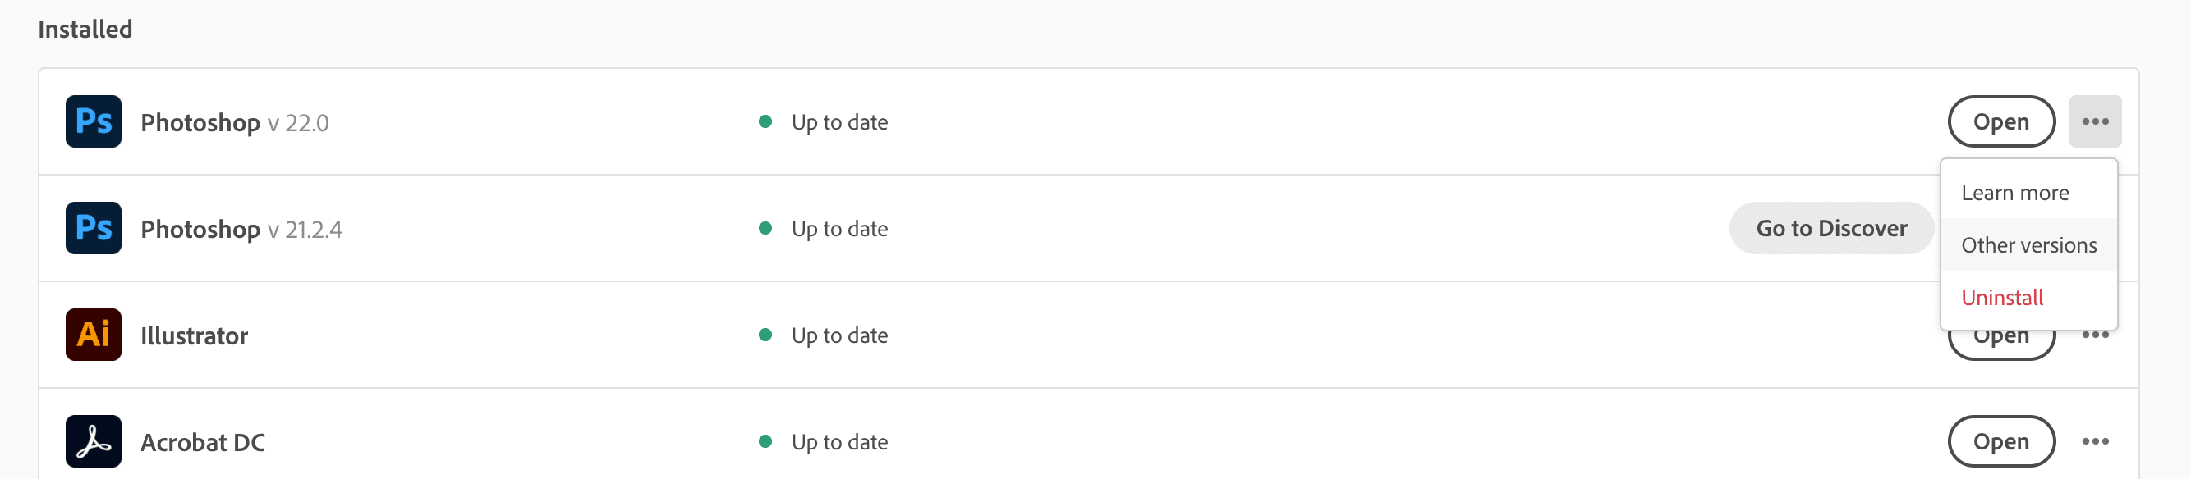Click the Acrobat DC app name

pyautogui.click(x=202, y=442)
